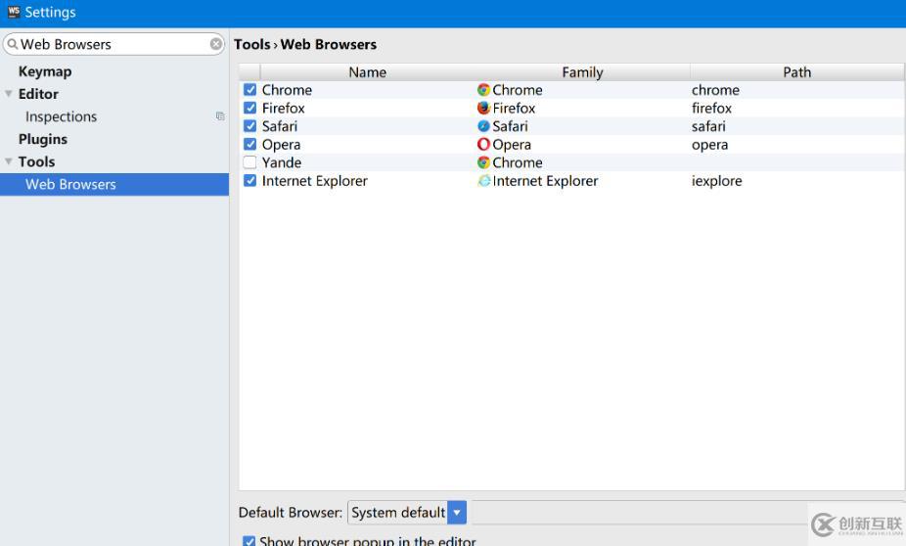Click the Firefox family icon
906x546 pixels.
coord(483,108)
